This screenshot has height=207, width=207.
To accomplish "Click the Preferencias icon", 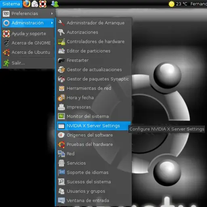I will 6,14.
